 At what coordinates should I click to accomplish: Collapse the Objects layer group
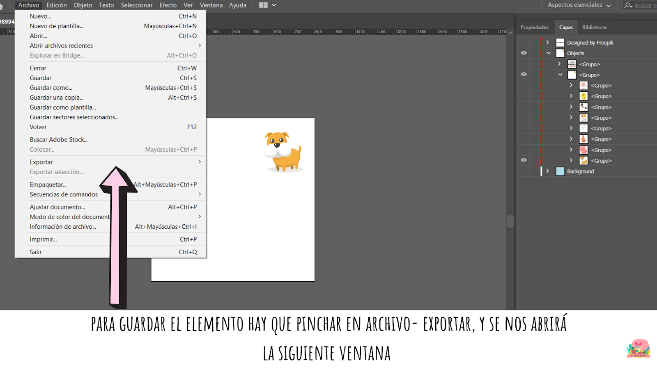pyautogui.click(x=549, y=53)
